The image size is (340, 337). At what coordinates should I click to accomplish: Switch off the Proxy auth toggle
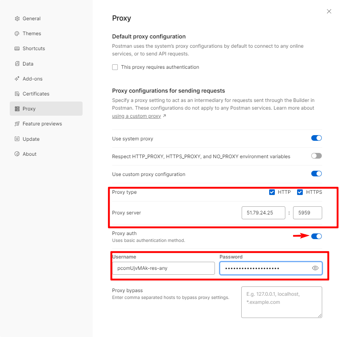pos(316,236)
